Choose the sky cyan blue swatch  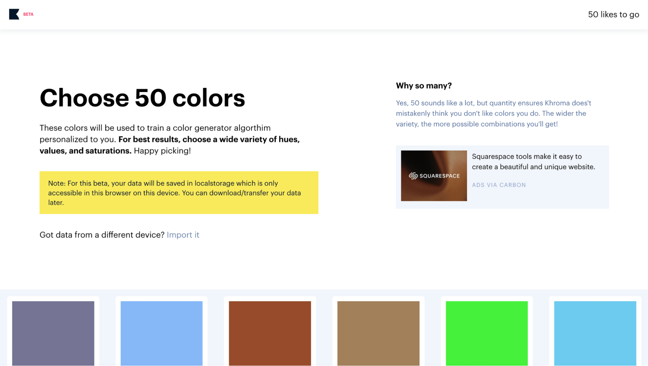coord(595,333)
